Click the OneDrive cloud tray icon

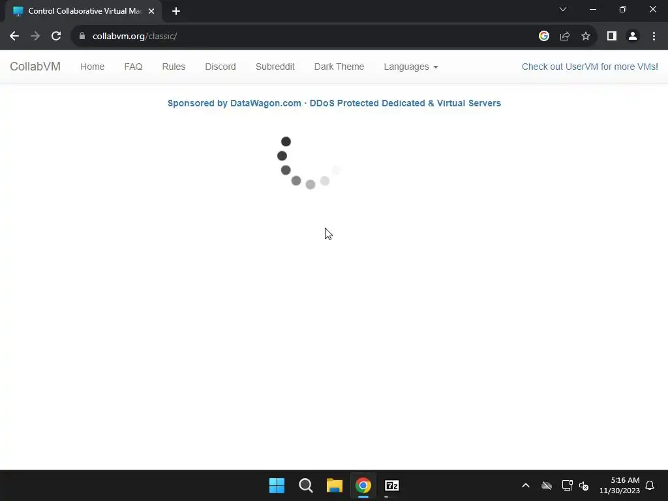click(547, 485)
